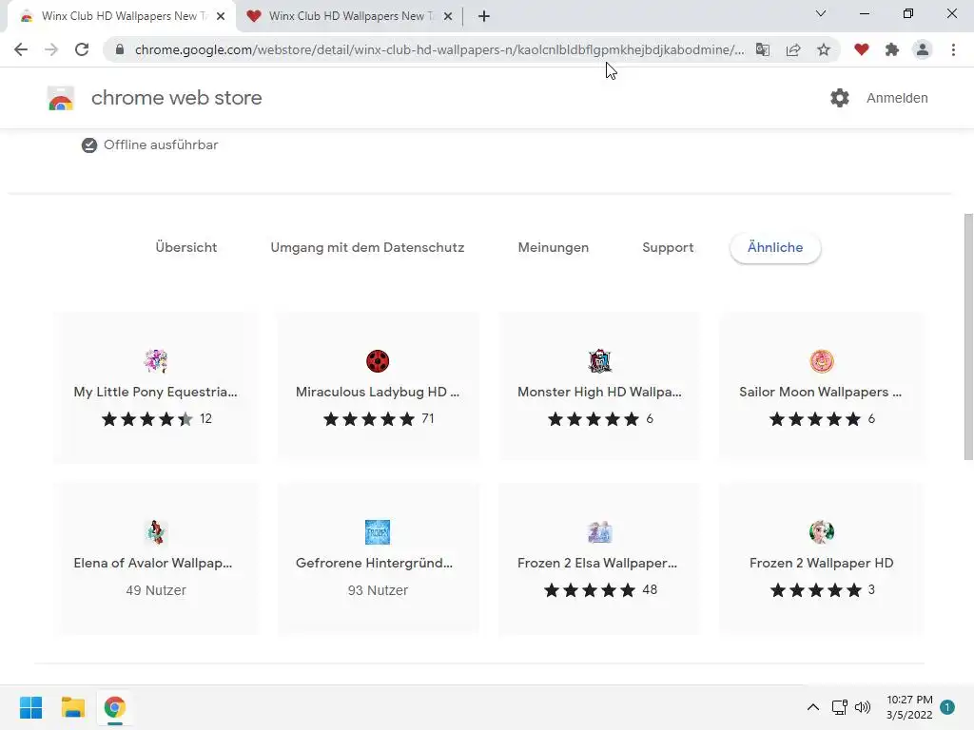Open the translate page icon
This screenshot has width=974, height=730.
pos(762,49)
